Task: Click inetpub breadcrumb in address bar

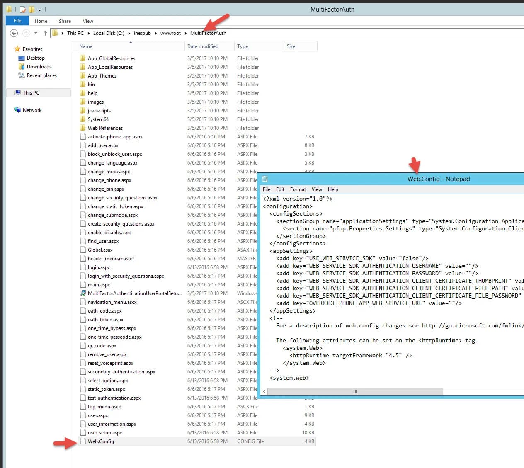Action: (142, 33)
